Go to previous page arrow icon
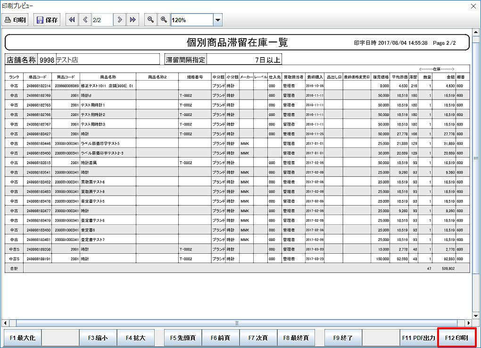481x348 pixels. [85, 20]
